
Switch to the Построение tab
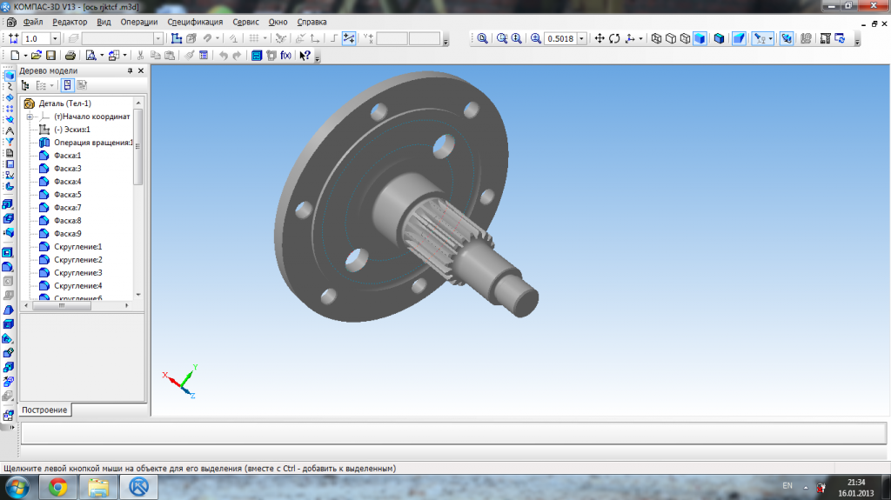[x=45, y=410]
